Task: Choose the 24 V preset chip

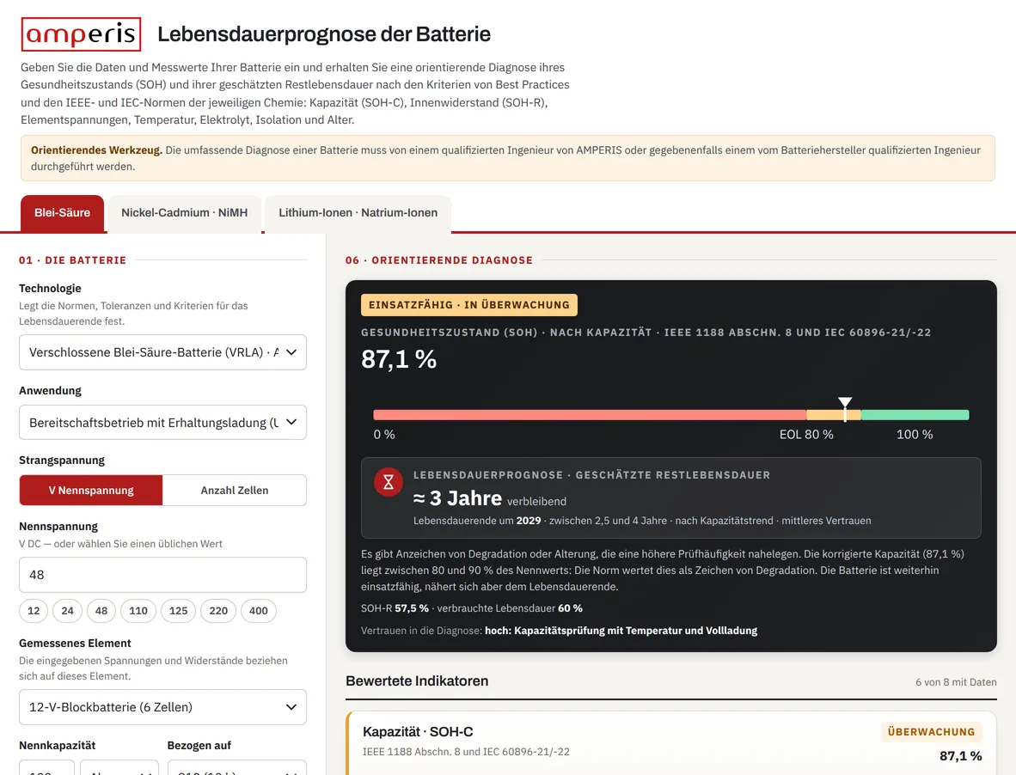Action: pyautogui.click(x=67, y=611)
